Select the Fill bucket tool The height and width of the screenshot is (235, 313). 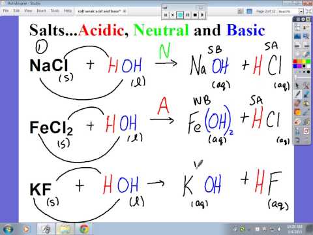pos(306,103)
